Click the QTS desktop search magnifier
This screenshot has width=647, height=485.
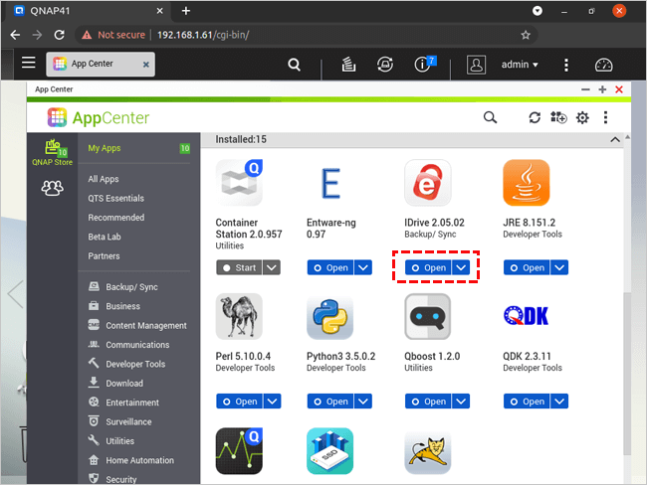click(294, 65)
